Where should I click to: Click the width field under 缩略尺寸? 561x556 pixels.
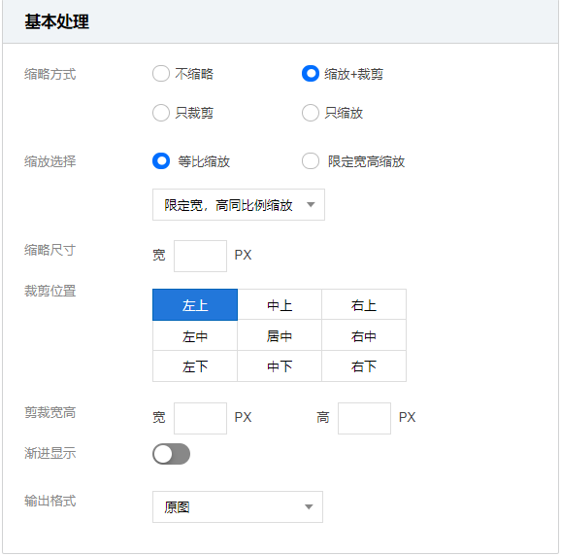[200, 256]
